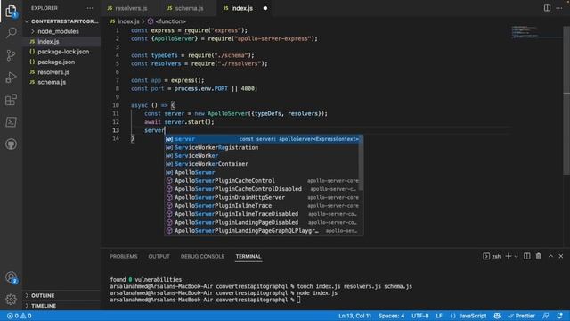Switch to the schema.js tab

(189, 8)
